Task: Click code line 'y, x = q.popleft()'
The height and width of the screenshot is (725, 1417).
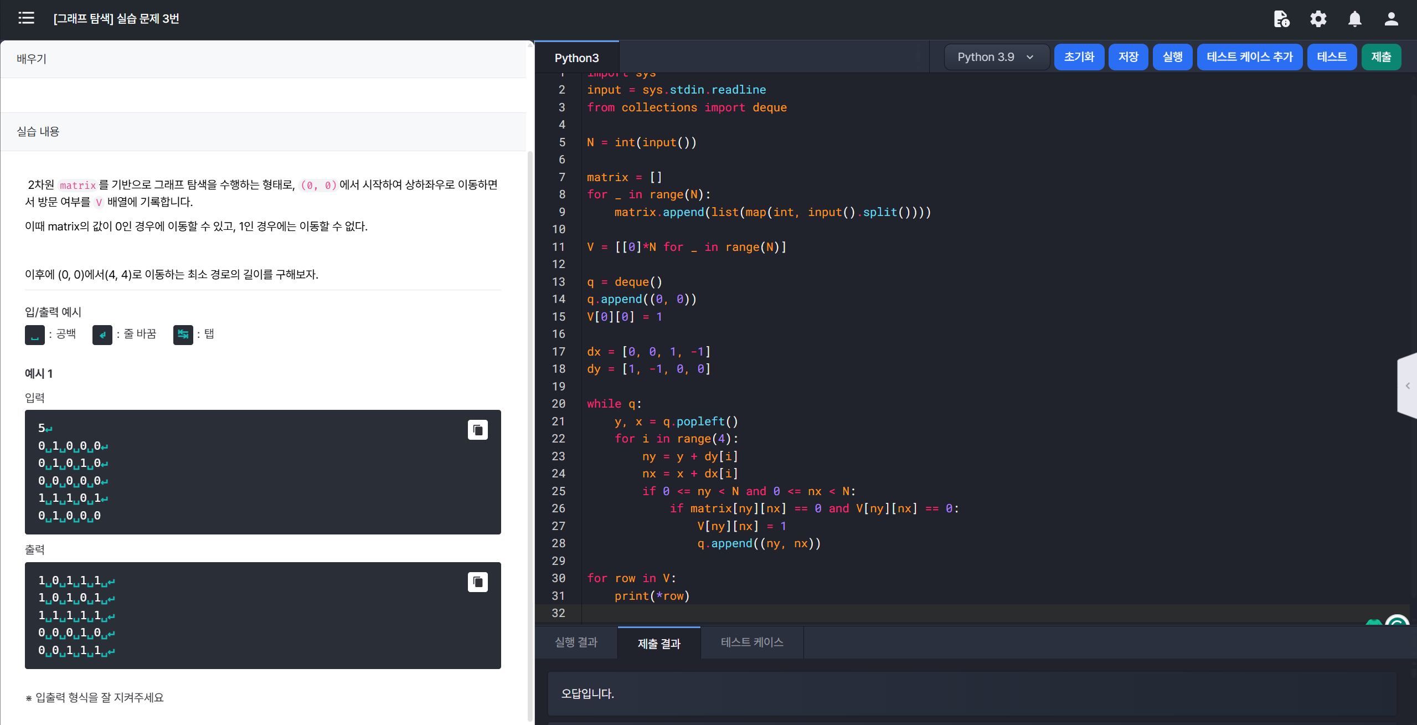Action: [676, 421]
